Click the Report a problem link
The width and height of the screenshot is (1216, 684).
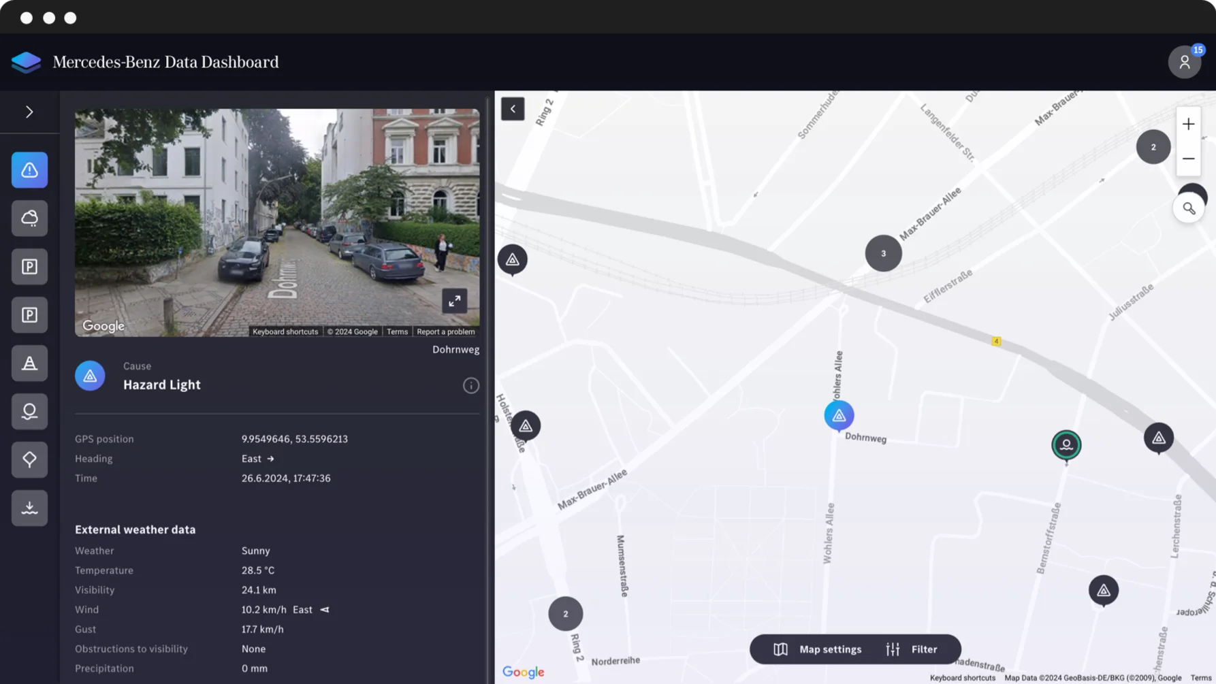click(x=445, y=331)
